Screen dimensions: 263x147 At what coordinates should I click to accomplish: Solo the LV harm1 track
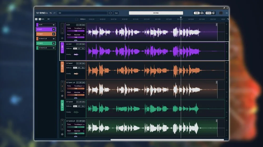(x=78, y=63)
